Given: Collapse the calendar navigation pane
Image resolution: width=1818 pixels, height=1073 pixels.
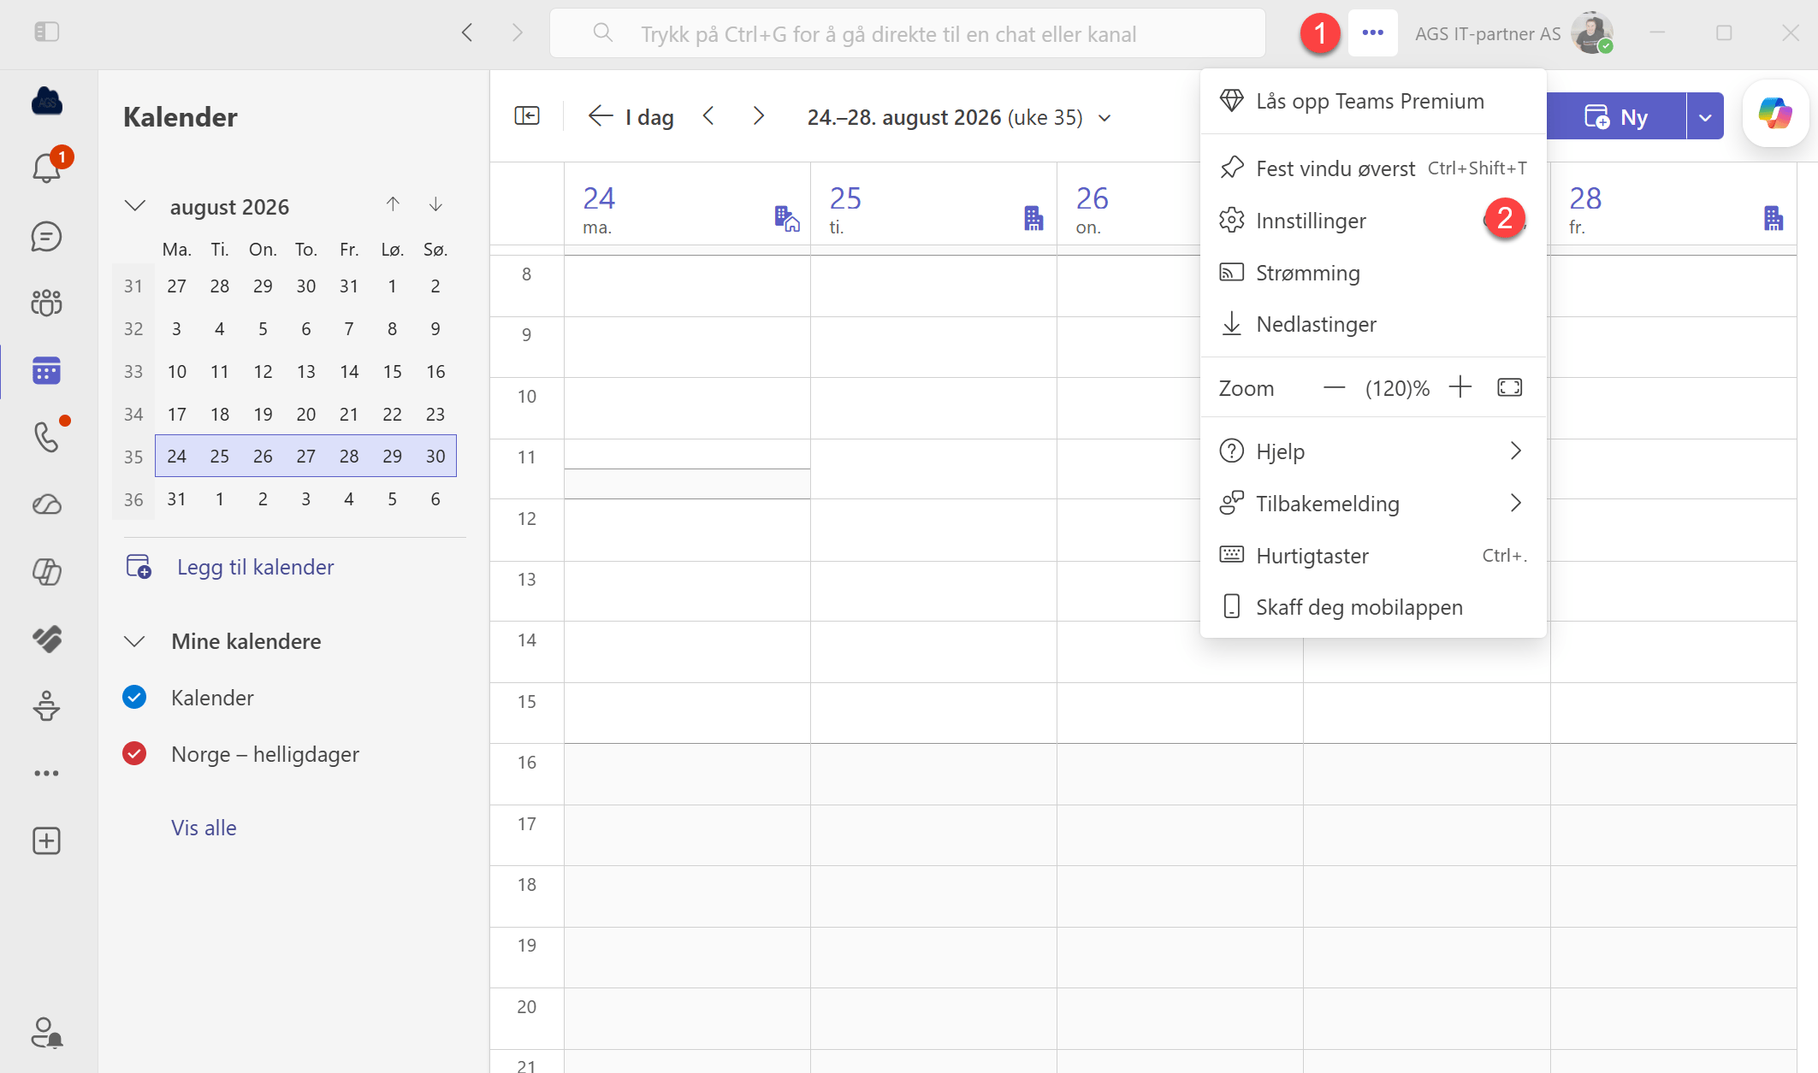Looking at the screenshot, I should 527,116.
